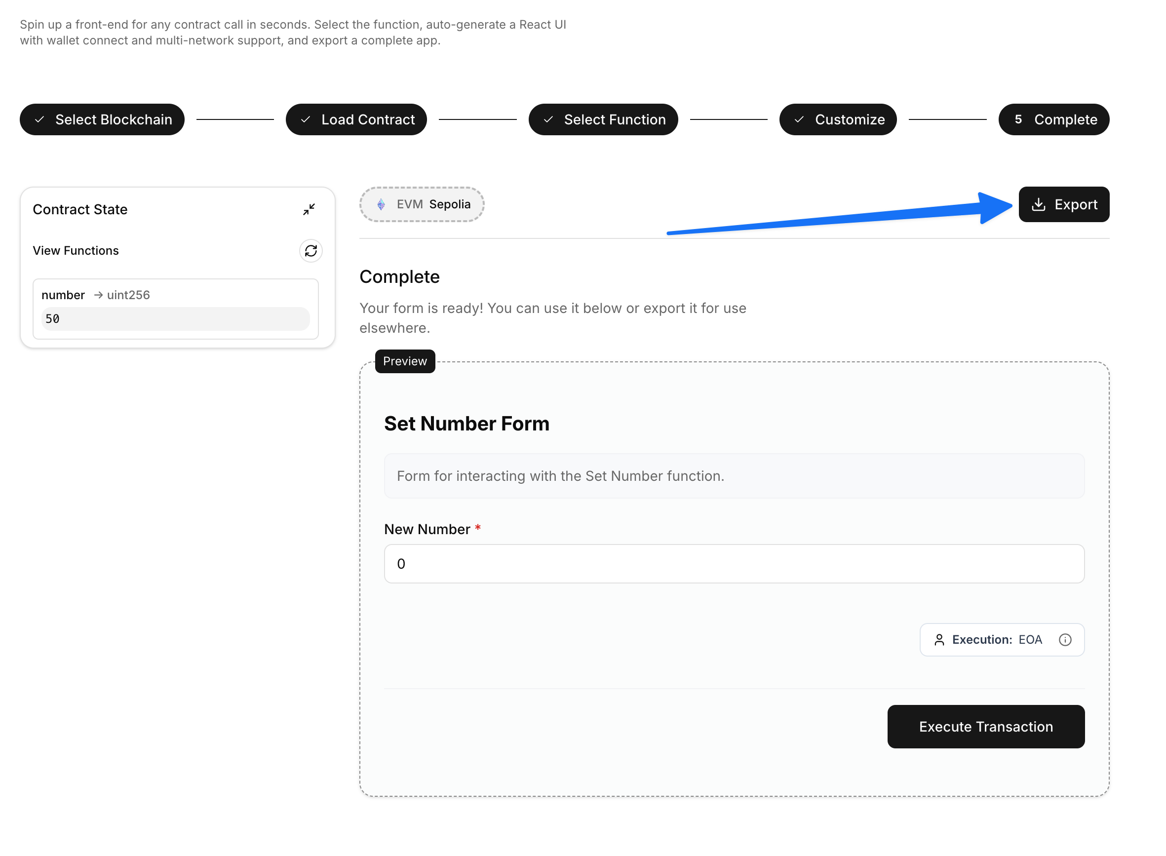The height and width of the screenshot is (856, 1166).
Task: Switch to the Customize step
Action: click(x=838, y=119)
